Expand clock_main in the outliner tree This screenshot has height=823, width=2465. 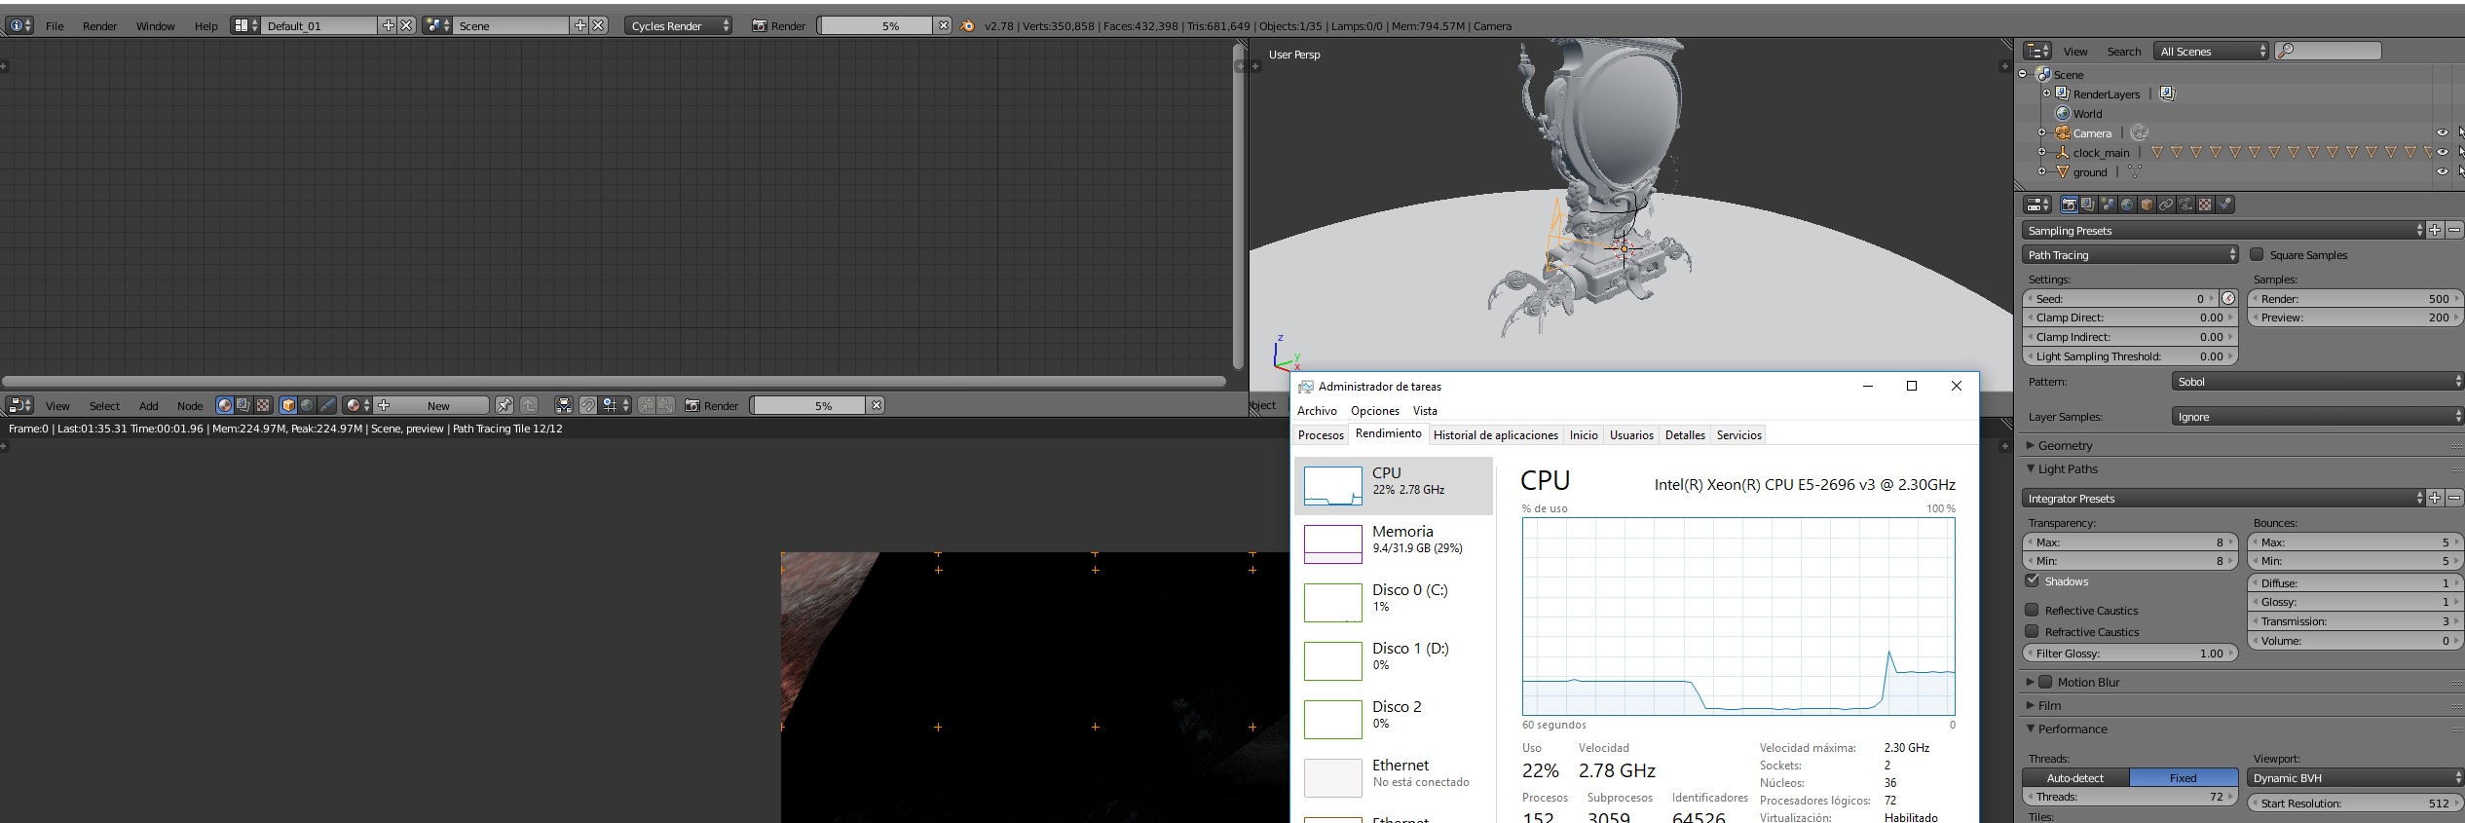click(x=2042, y=153)
